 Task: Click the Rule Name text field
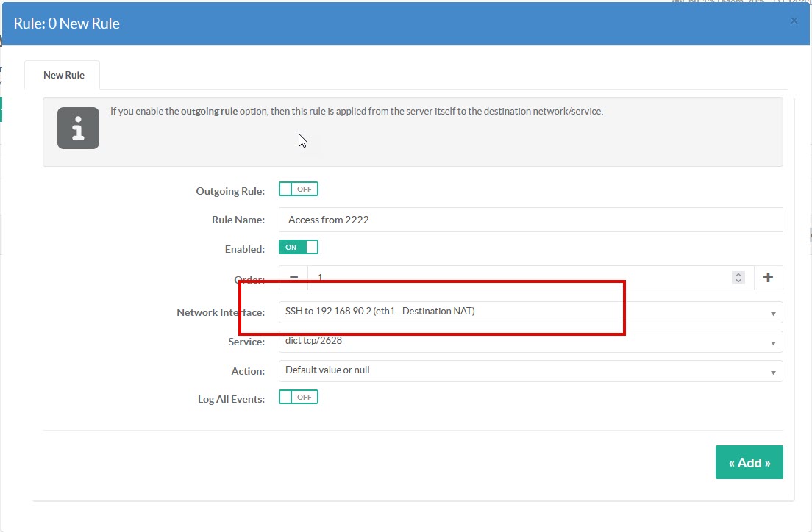tap(530, 220)
